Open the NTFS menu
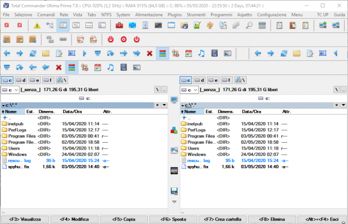Screen dimensions: 348x224 pyautogui.click(x=106, y=15)
